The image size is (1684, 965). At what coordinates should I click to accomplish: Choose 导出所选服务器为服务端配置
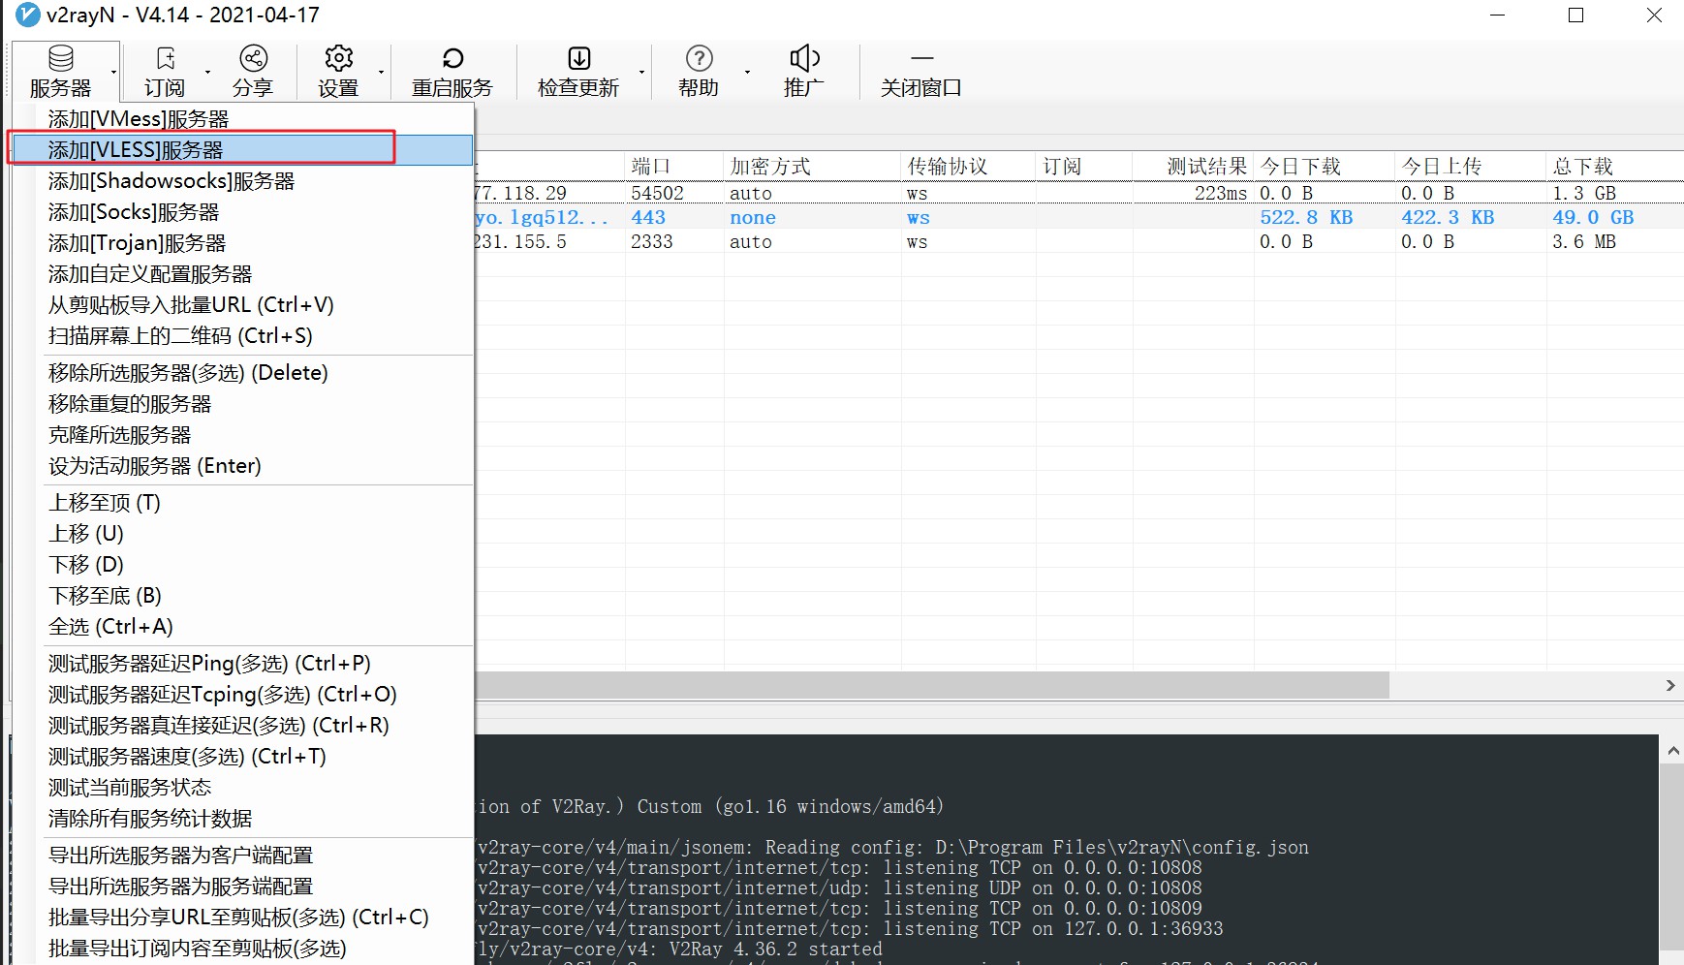(x=240, y=887)
